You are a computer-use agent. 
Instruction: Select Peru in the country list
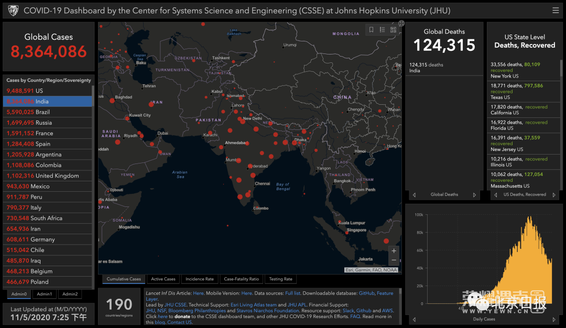click(47, 197)
